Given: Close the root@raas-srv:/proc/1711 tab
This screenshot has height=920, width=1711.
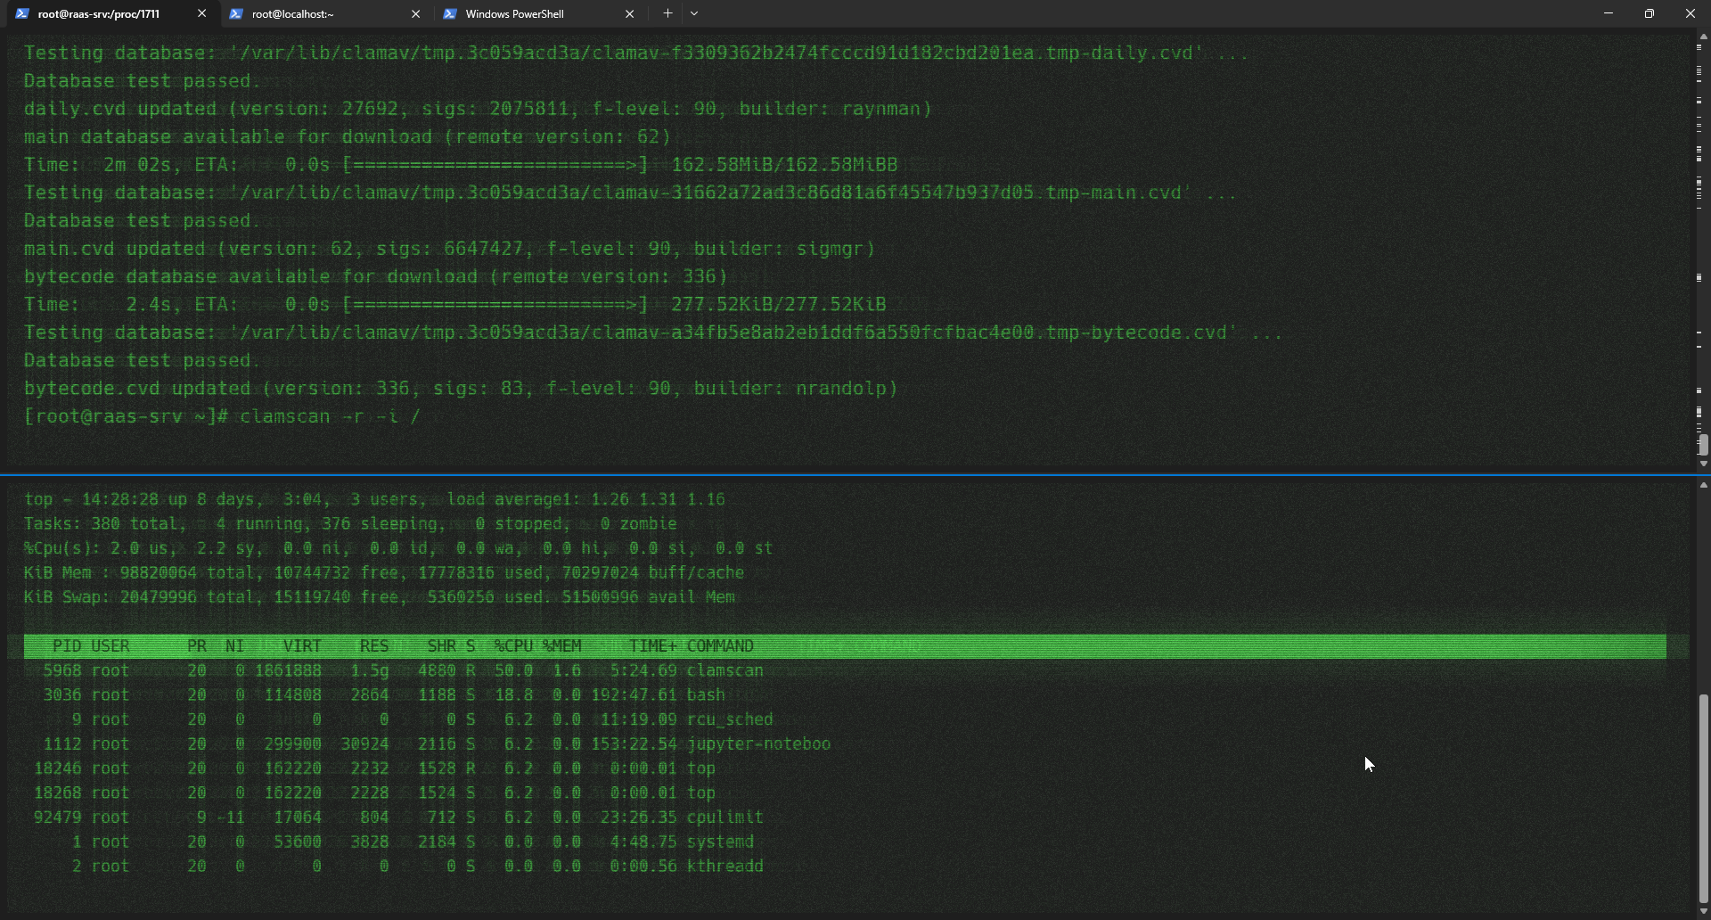Looking at the screenshot, I should [201, 13].
